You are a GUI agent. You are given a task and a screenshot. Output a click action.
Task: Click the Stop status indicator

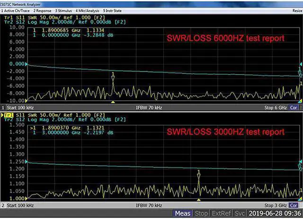pyautogui.click(x=201, y=213)
